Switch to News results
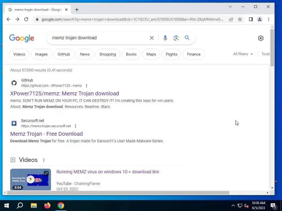The height and width of the screenshot is (211, 282). [85, 54]
